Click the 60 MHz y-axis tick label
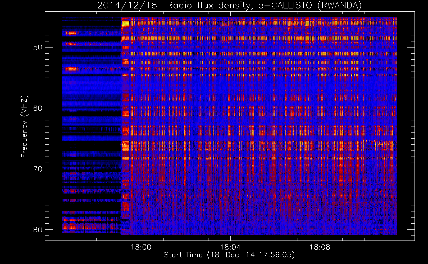Viewport: 428px width, 264px height. click(38, 108)
